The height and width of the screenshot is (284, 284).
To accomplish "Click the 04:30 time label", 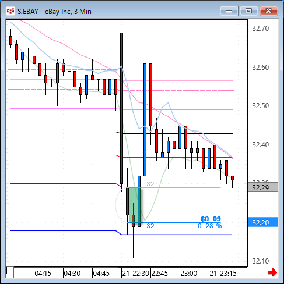I will pyautogui.click(x=72, y=274).
